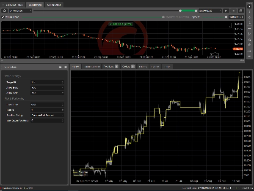Switch to the EURUSD m30 tab
Viewport: 254px width, 191px height.
[13, 5]
